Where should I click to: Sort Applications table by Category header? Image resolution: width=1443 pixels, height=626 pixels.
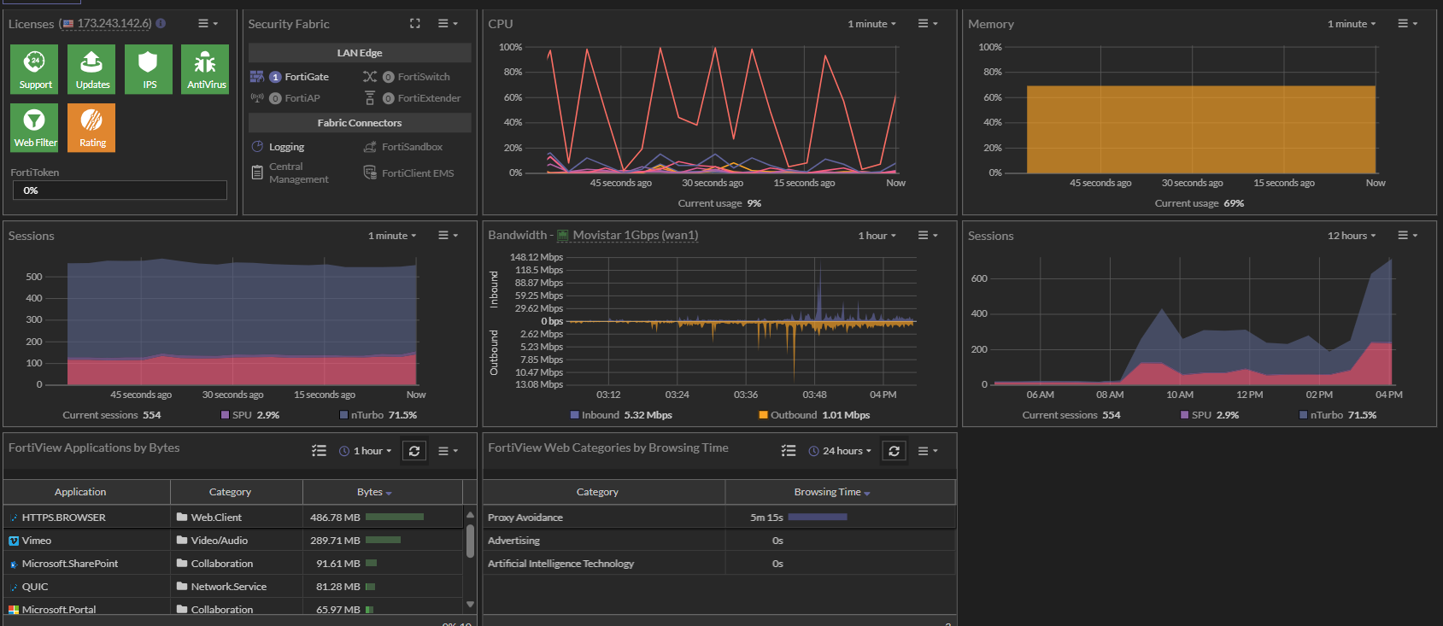pos(237,492)
